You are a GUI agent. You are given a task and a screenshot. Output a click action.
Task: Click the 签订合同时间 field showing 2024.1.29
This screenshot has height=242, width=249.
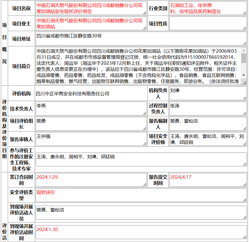(91, 180)
